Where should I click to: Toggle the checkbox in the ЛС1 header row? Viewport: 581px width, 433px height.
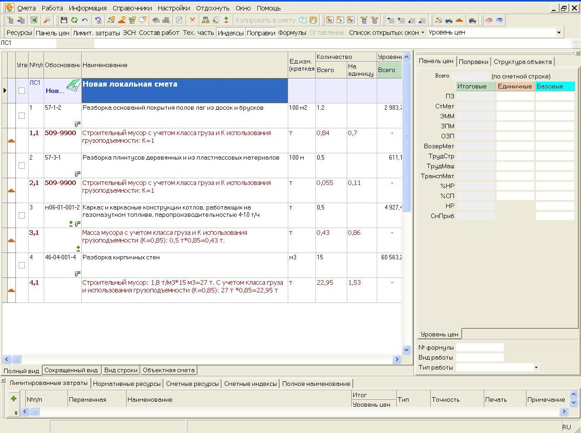coord(22,91)
